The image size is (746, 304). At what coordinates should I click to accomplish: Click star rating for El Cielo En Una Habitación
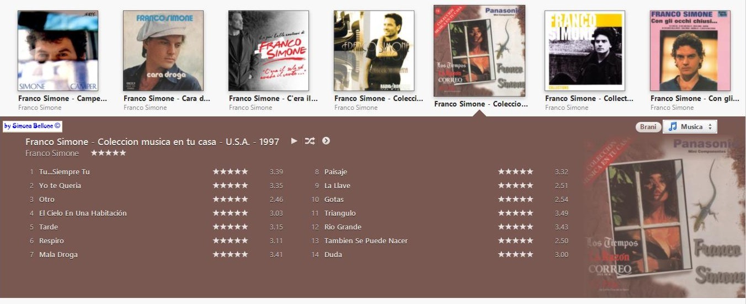230,213
